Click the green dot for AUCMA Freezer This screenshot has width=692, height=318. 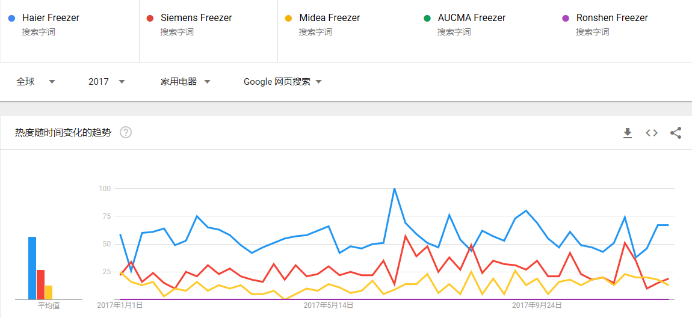(427, 18)
